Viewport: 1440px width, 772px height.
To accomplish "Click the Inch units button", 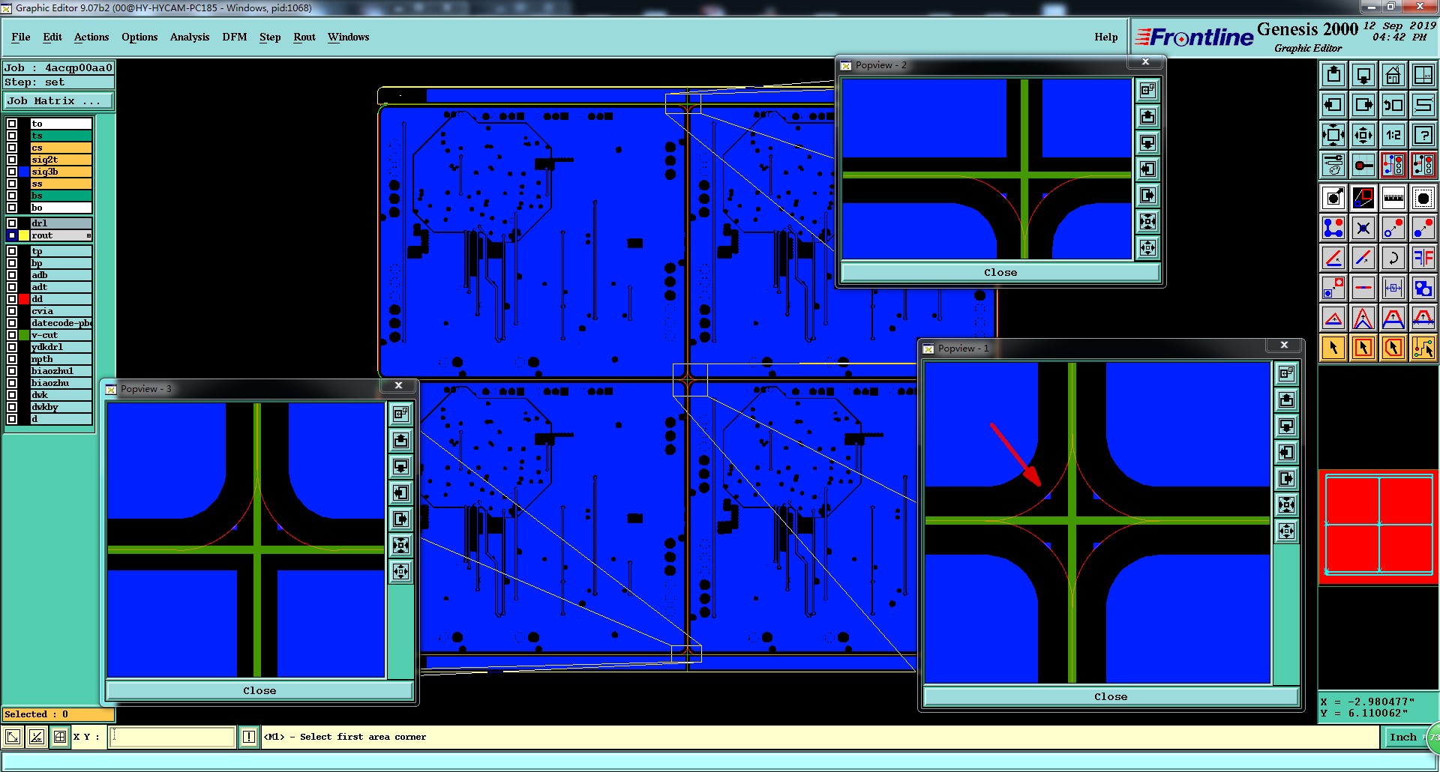I will coord(1402,737).
